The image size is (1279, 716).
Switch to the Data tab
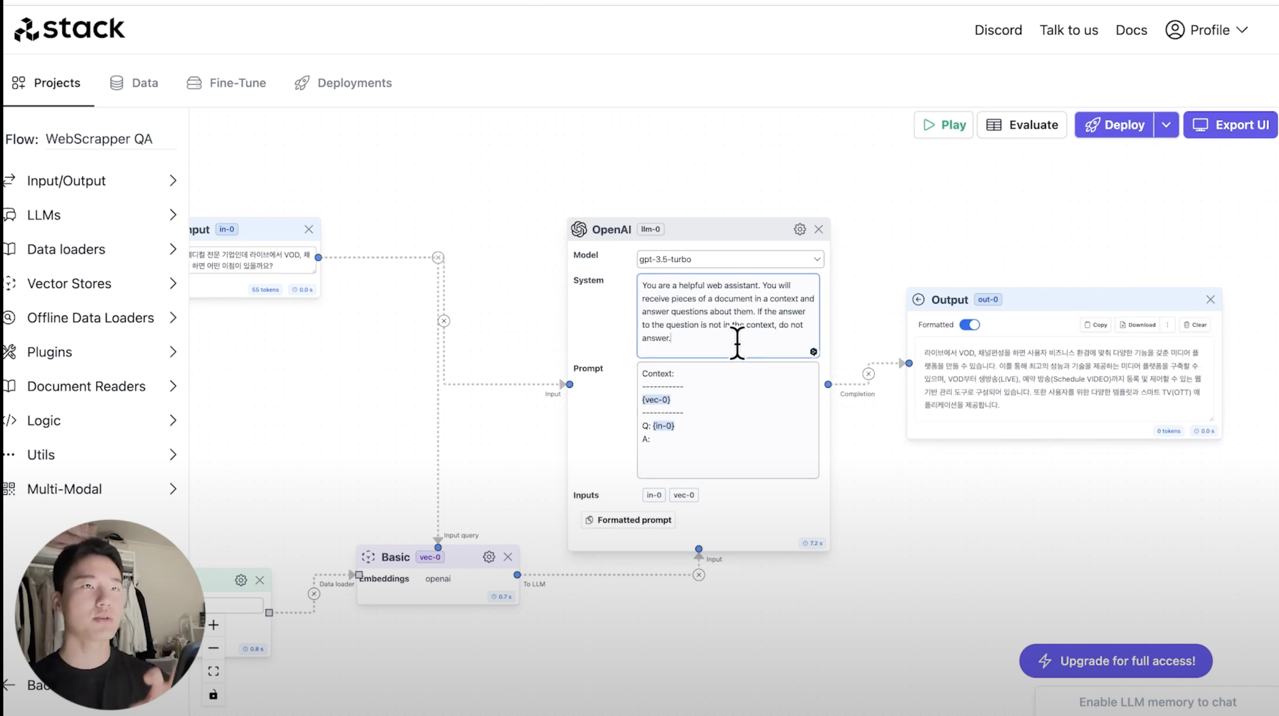click(134, 83)
